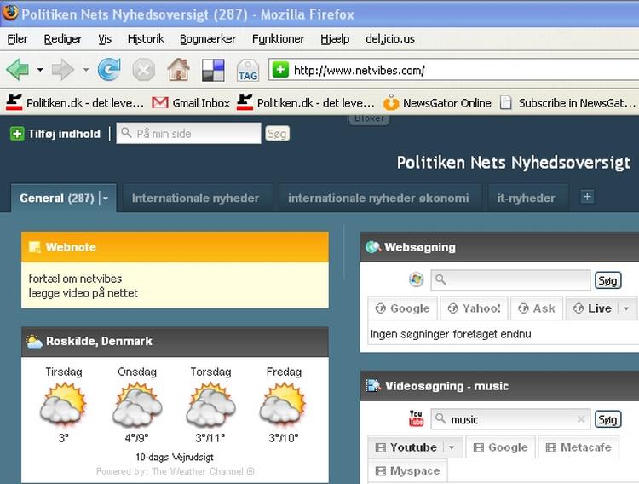
Task: Click the TAG bookmark icon
Action: [248, 70]
